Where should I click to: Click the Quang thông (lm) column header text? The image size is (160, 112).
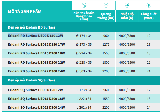coord(106,16)
